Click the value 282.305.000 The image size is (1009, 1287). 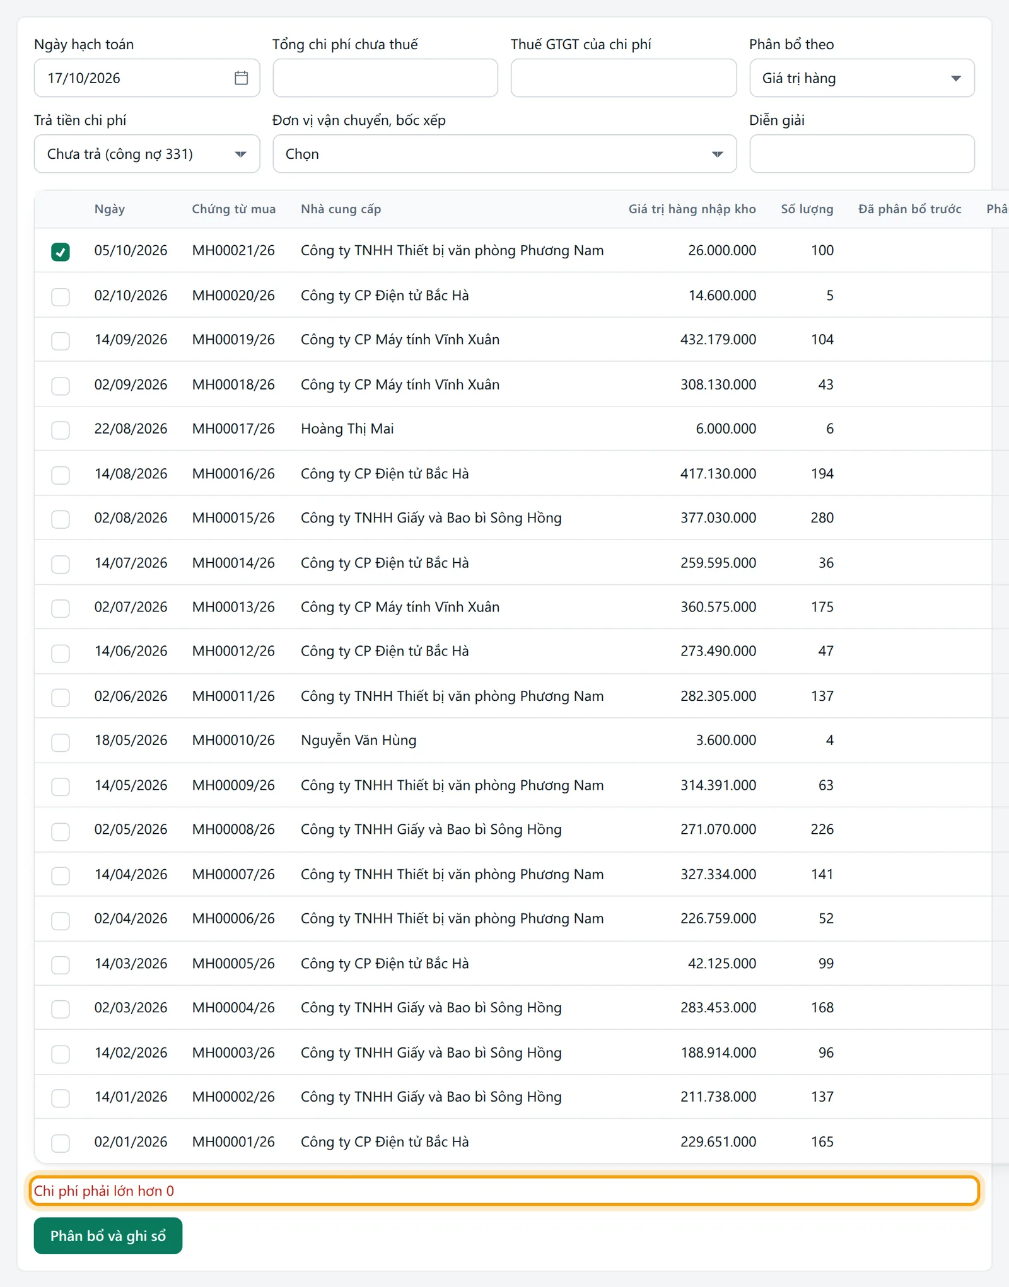[718, 696]
